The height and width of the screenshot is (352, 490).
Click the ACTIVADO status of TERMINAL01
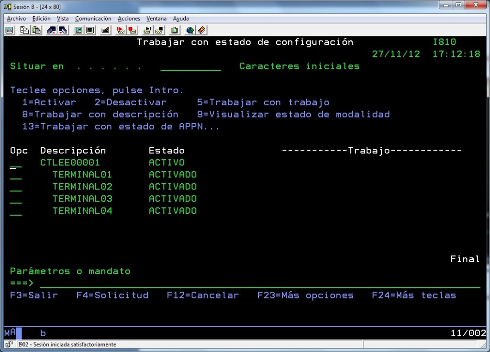[x=172, y=175]
